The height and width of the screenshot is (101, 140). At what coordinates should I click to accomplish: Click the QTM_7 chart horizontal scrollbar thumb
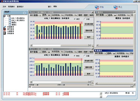click(46, 45)
